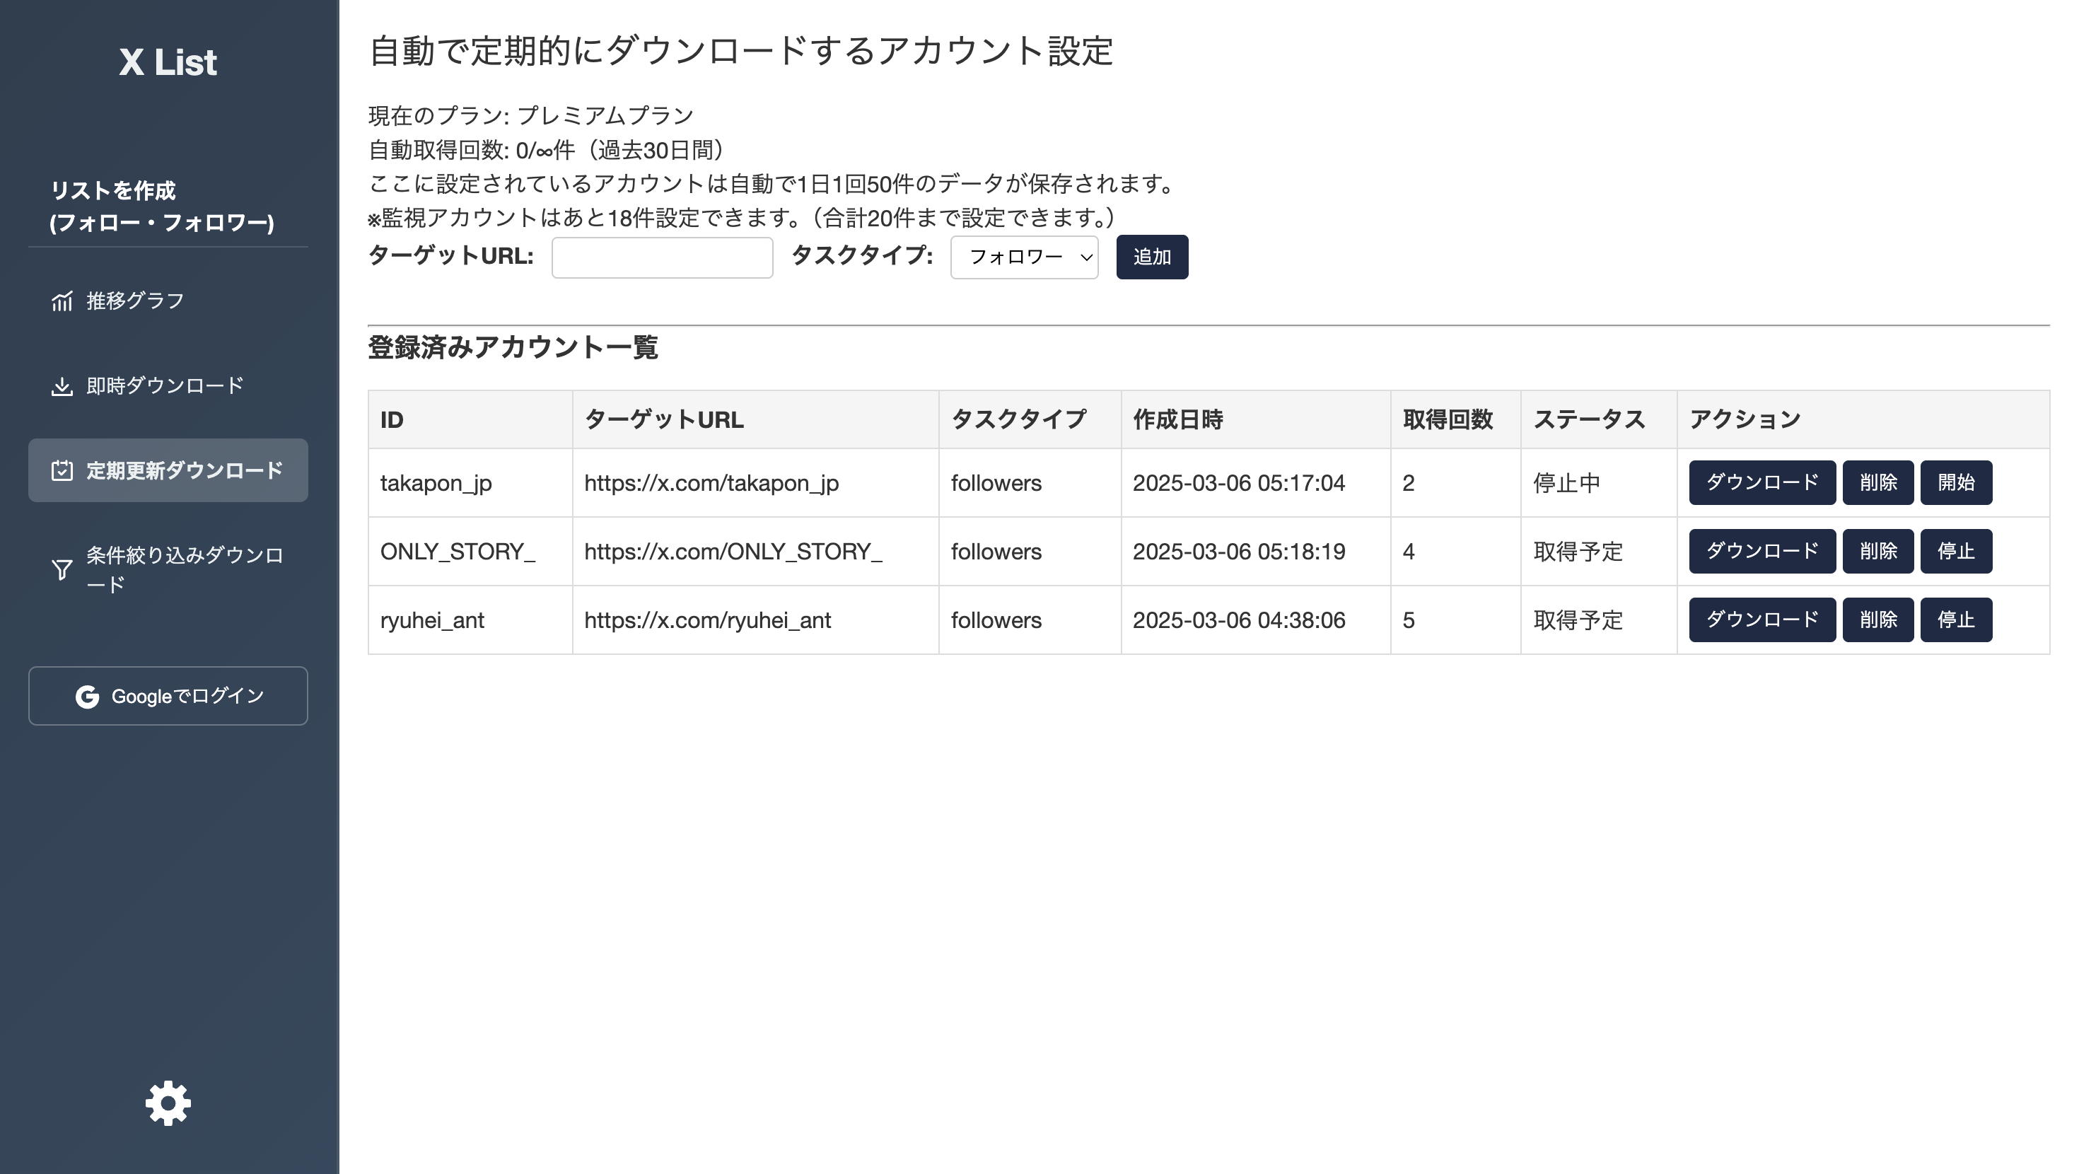The width and height of the screenshot is (2079, 1174).
Task: Click the ONLY_STORY_ ID cell
Action: tap(470, 552)
